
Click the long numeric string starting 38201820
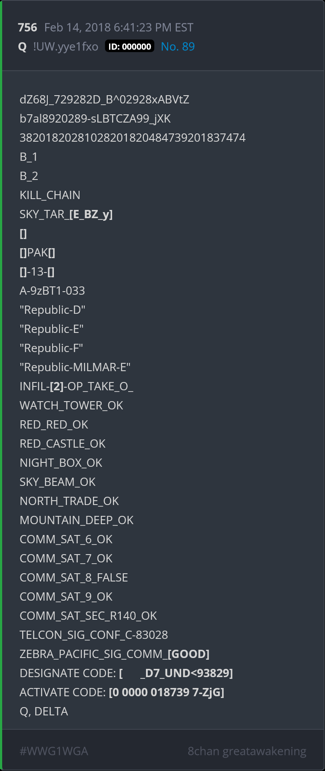tap(133, 137)
